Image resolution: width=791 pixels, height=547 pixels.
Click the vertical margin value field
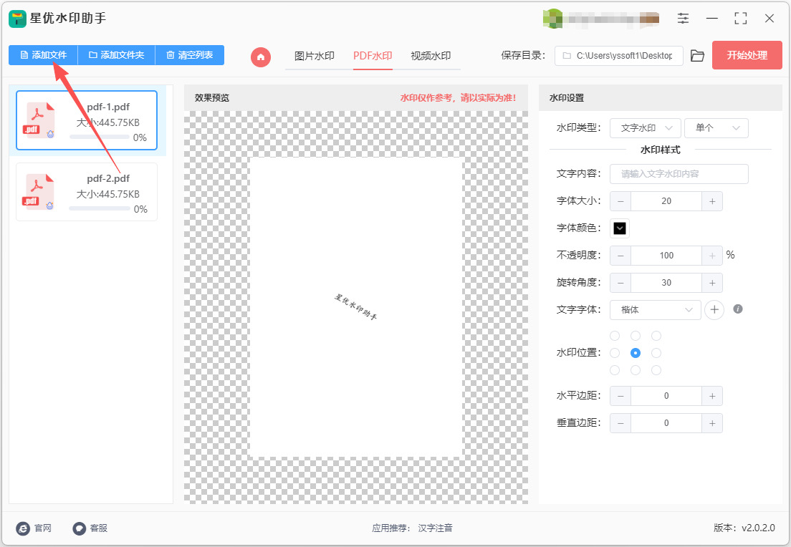coord(666,423)
